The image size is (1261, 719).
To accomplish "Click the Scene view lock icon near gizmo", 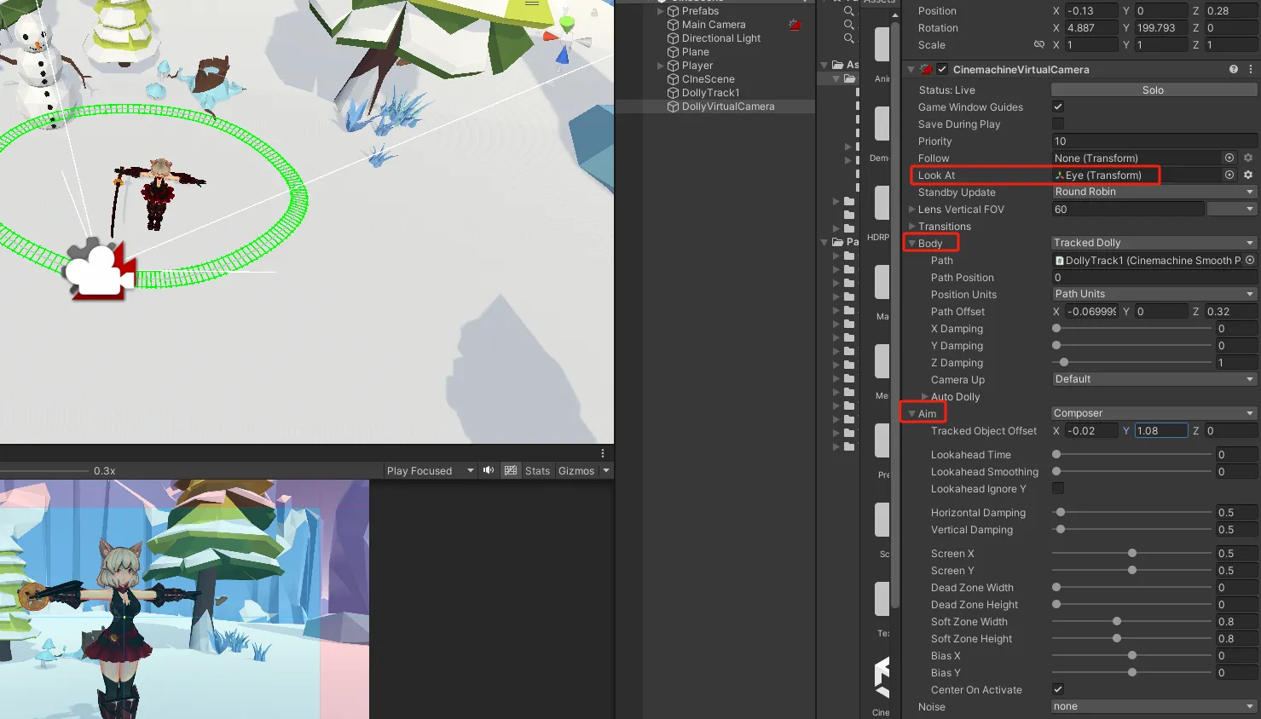I will click(x=595, y=12).
